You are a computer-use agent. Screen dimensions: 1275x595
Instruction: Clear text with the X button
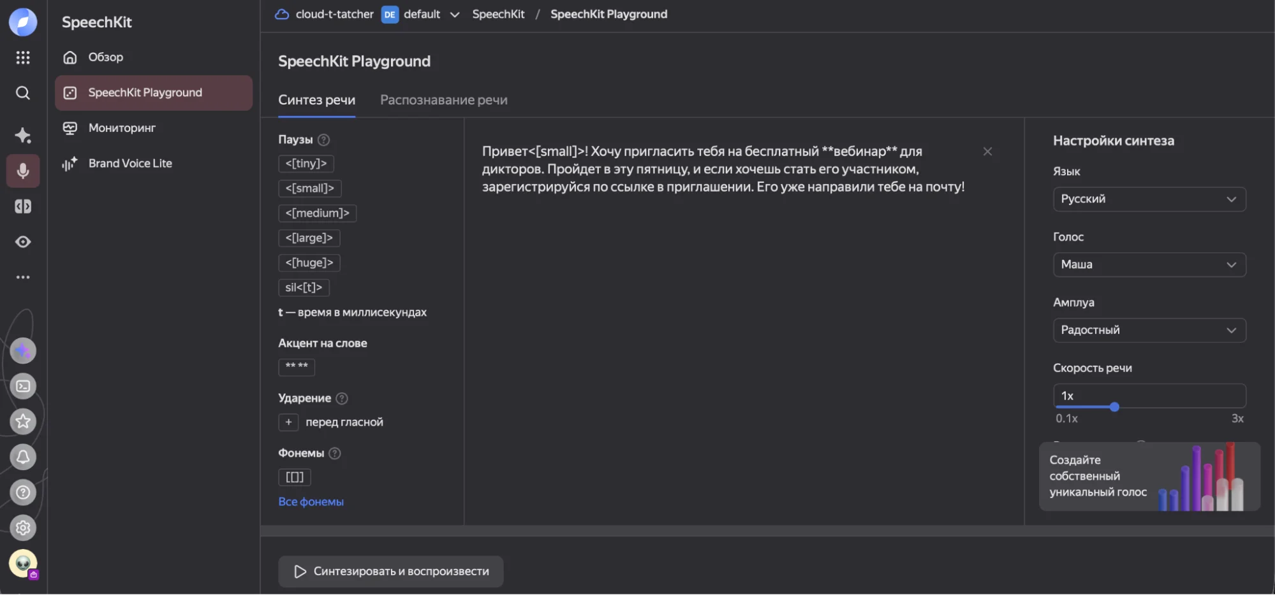coord(987,152)
